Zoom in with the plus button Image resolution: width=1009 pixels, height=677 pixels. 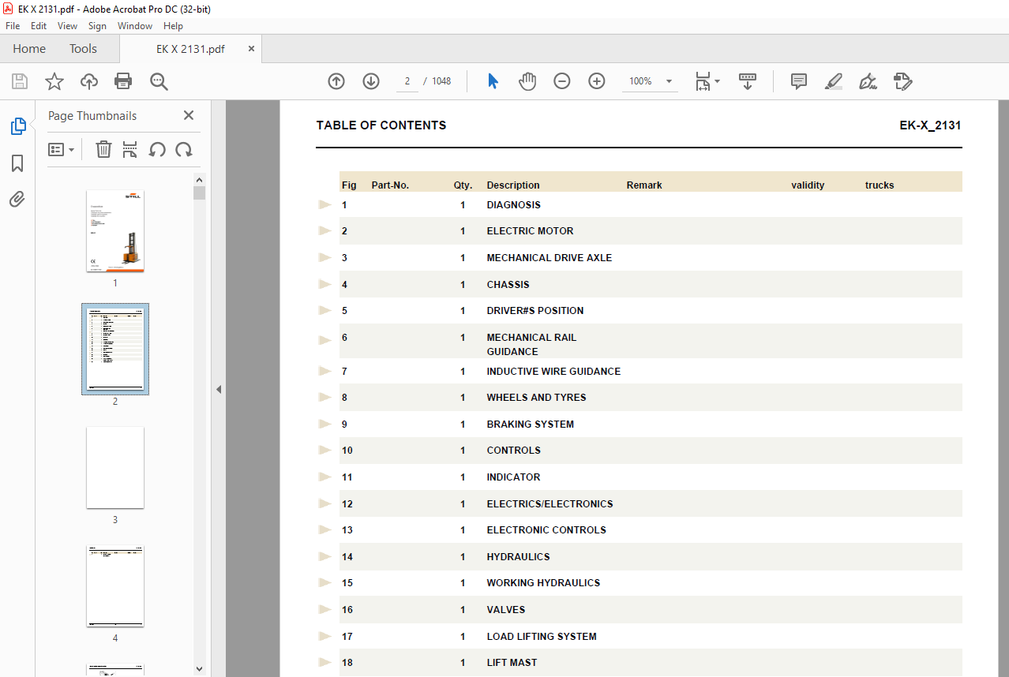coord(597,81)
